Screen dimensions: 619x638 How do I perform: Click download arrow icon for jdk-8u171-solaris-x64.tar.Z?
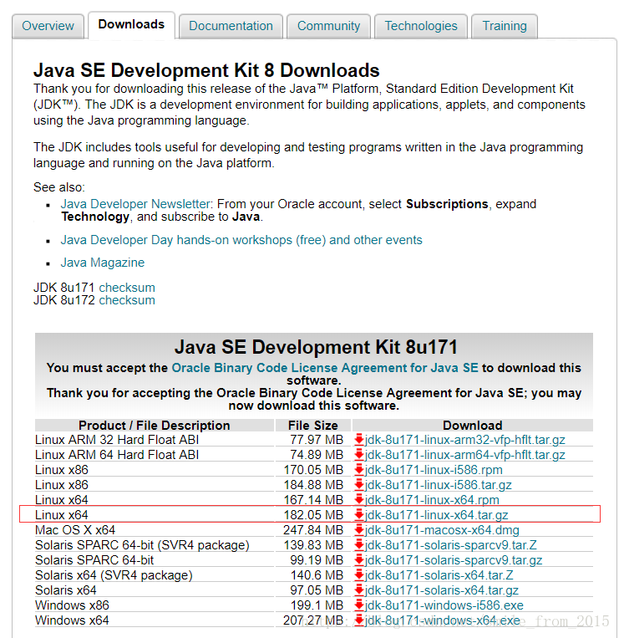[x=359, y=575]
